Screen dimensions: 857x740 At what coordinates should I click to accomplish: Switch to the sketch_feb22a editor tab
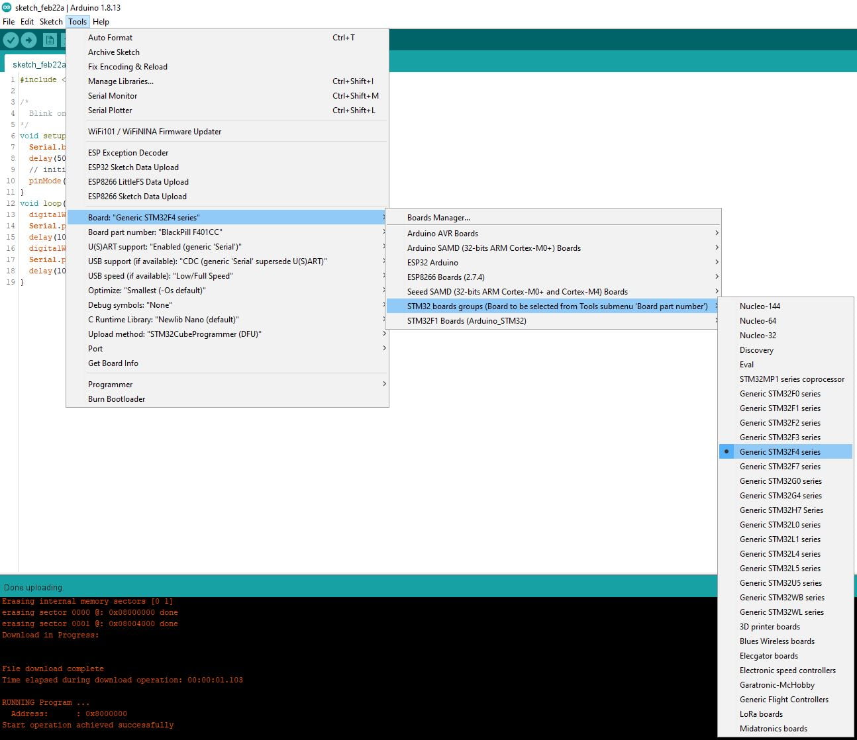coord(38,65)
